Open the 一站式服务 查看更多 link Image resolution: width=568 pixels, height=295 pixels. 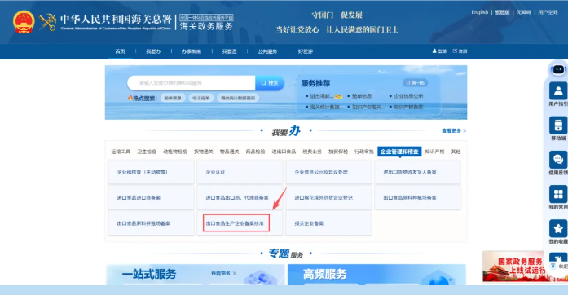point(223,273)
